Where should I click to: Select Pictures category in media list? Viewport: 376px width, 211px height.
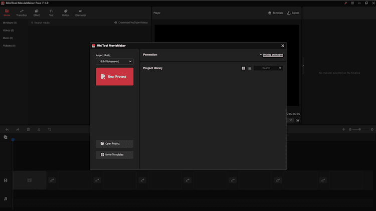coord(9,46)
